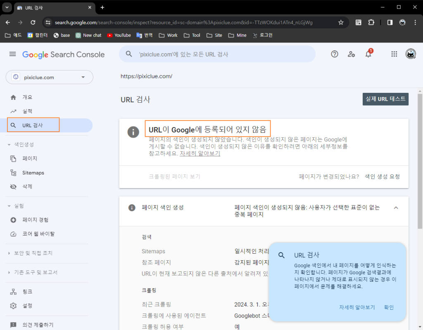Open the pixiclue.com property selector

tap(50, 77)
